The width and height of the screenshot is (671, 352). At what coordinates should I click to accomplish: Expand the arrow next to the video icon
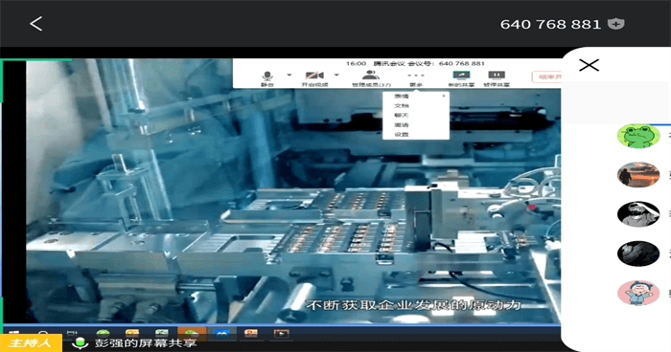[x=336, y=75]
